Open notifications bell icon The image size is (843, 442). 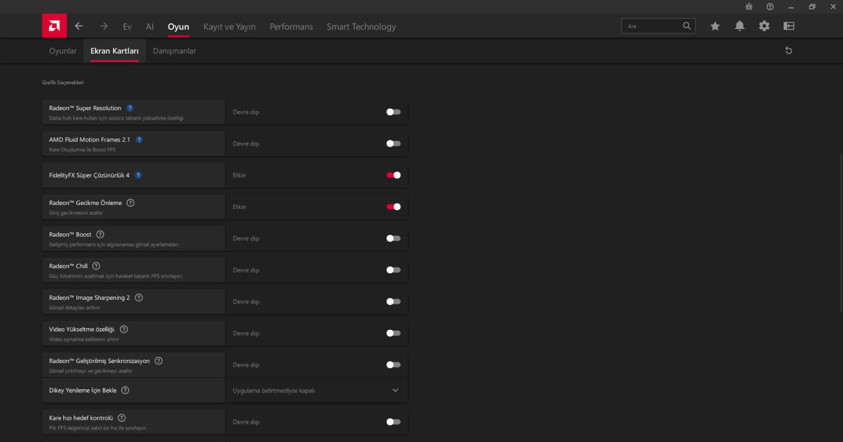(740, 26)
